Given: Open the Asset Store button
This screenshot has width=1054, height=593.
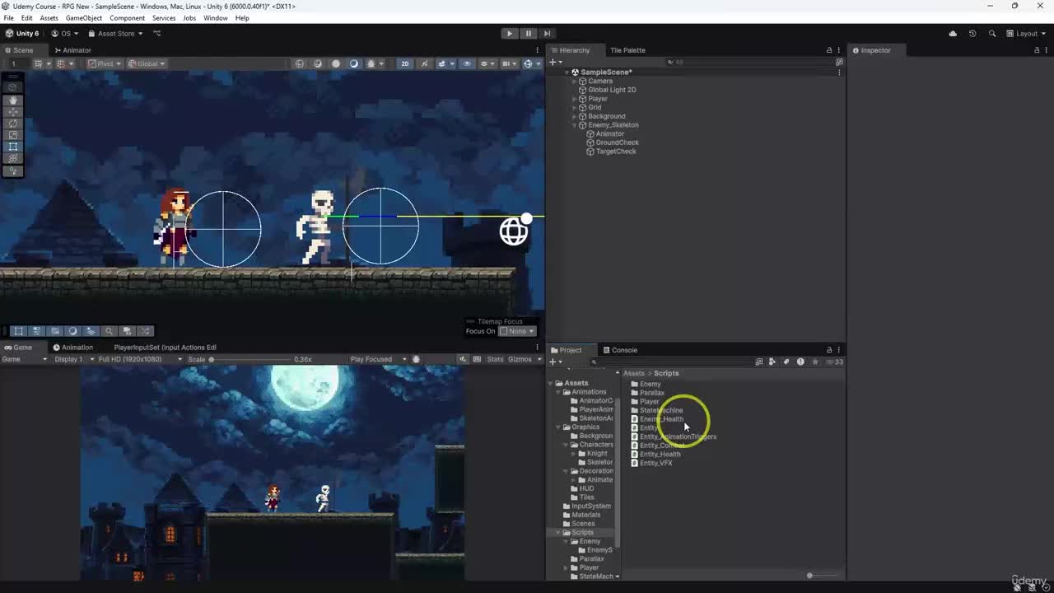Looking at the screenshot, I should pyautogui.click(x=115, y=34).
